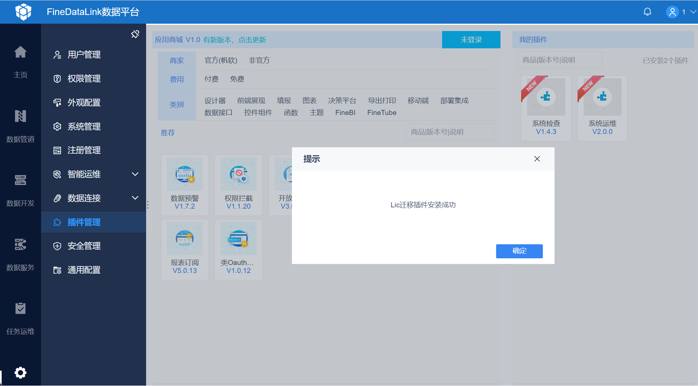Click the settings gear icon in sidebar
Image resolution: width=698 pixels, height=386 pixels.
(x=20, y=373)
